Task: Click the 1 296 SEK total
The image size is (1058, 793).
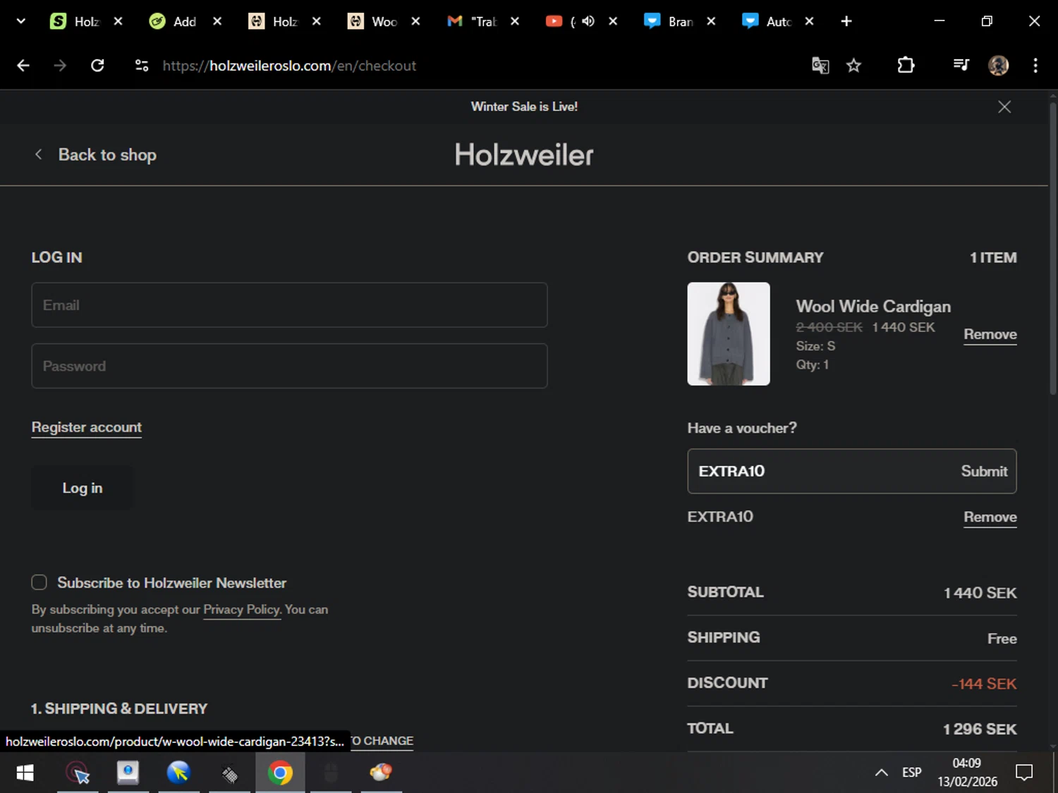Action: tap(980, 730)
